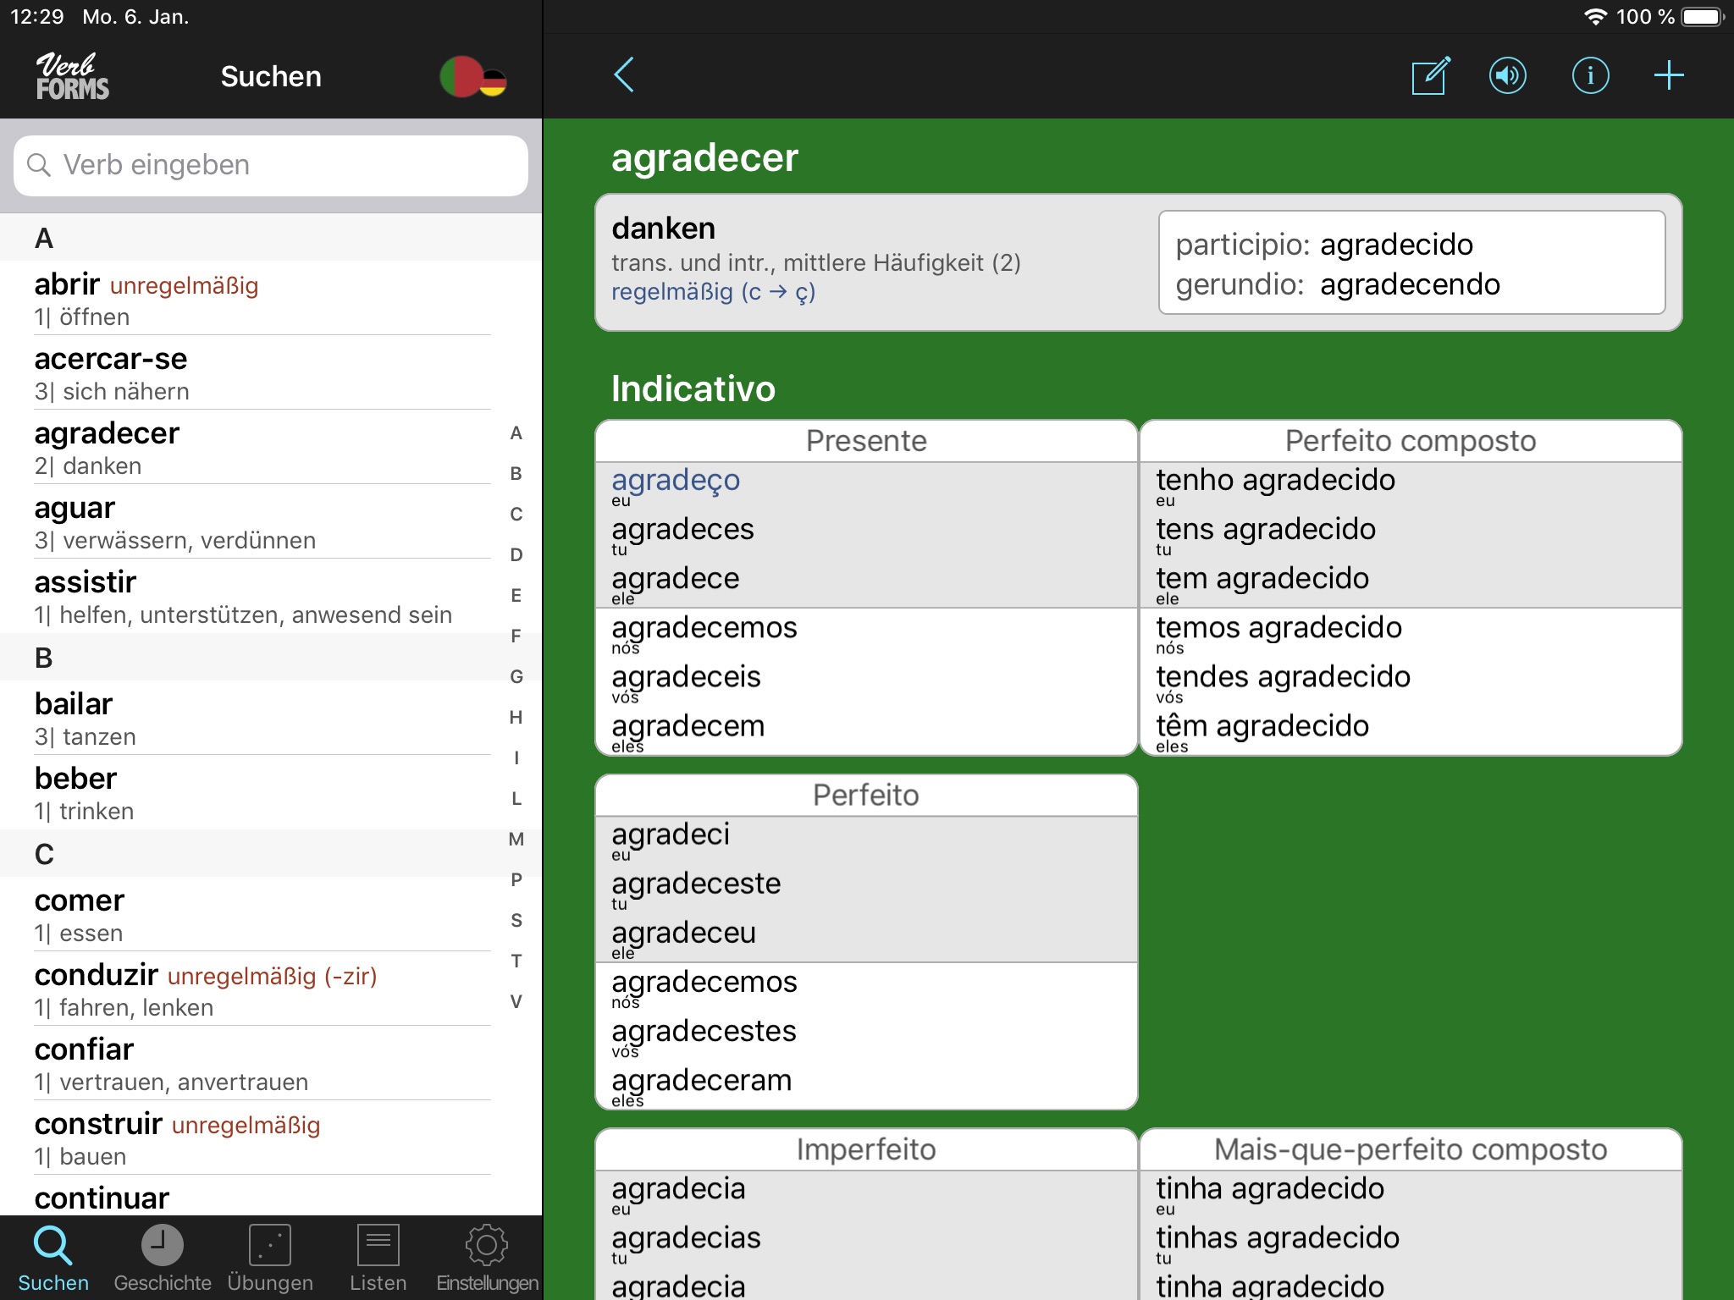The height and width of the screenshot is (1300, 1734).
Task: Select the verb agradecer in list
Action: 262,448
